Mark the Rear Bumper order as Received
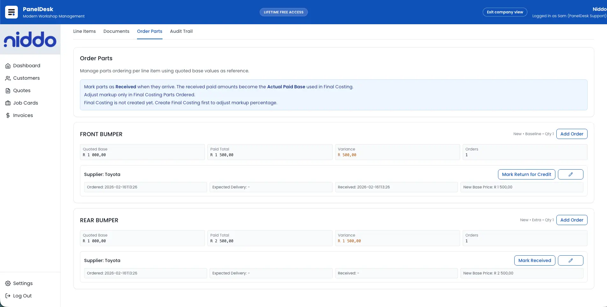607x307 pixels. [534, 260]
